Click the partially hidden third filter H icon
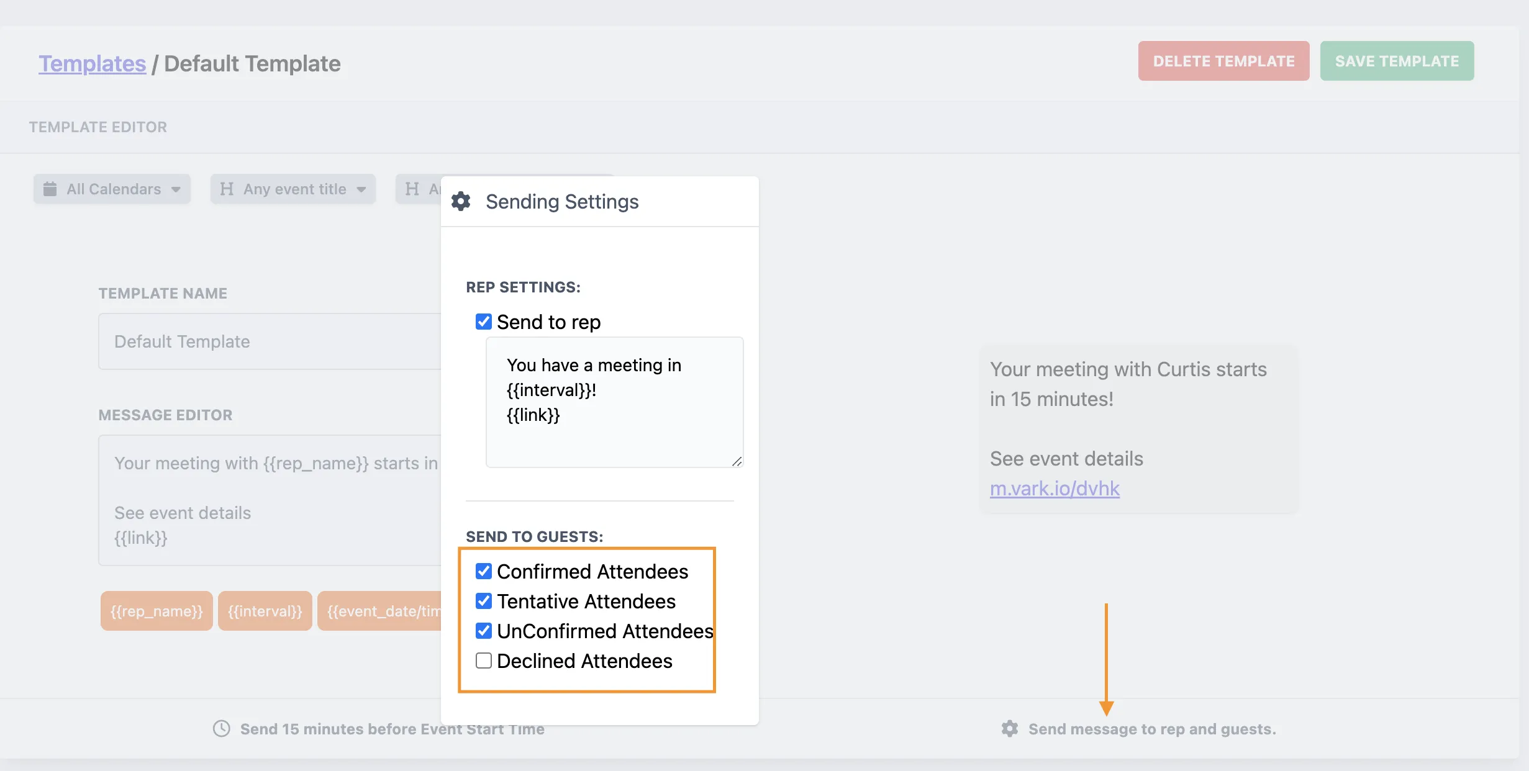The width and height of the screenshot is (1529, 771). (x=412, y=189)
